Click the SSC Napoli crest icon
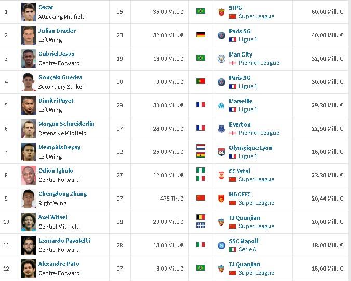This screenshot has height=281, width=351. point(221,245)
